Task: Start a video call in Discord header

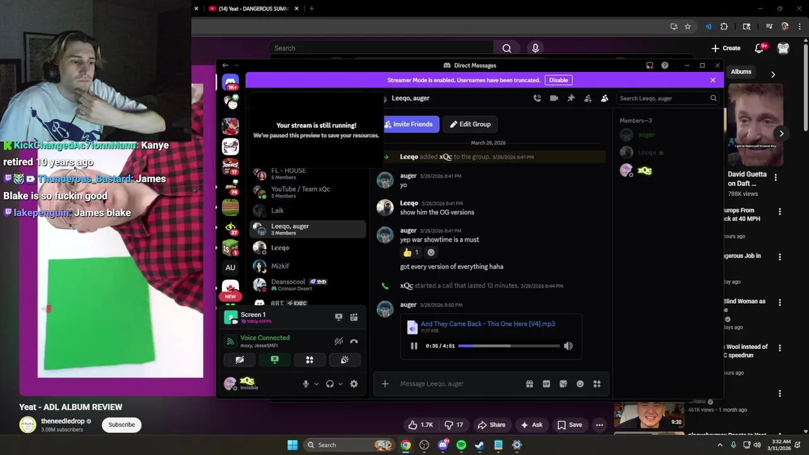Action: pyautogui.click(x=554, y=98)
